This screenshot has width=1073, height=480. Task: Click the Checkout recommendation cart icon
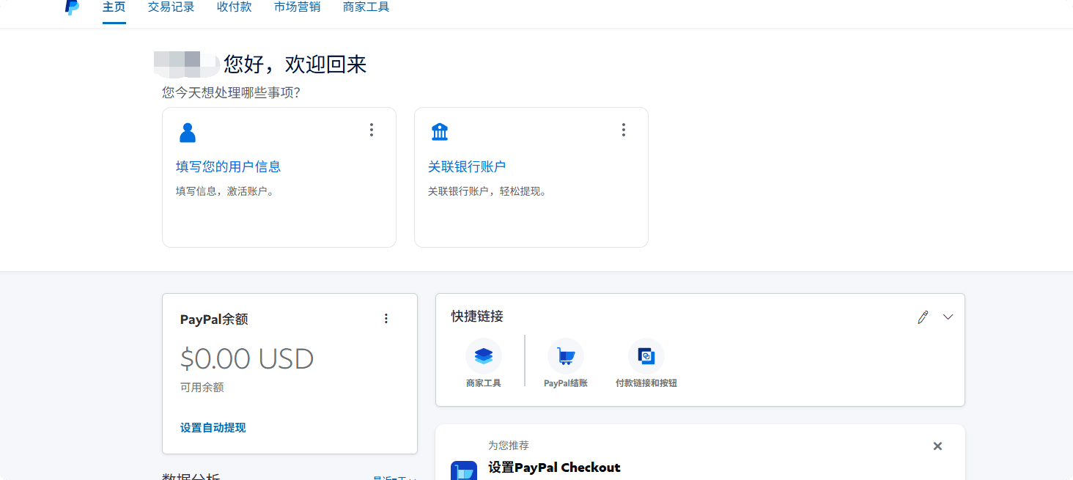464,470
